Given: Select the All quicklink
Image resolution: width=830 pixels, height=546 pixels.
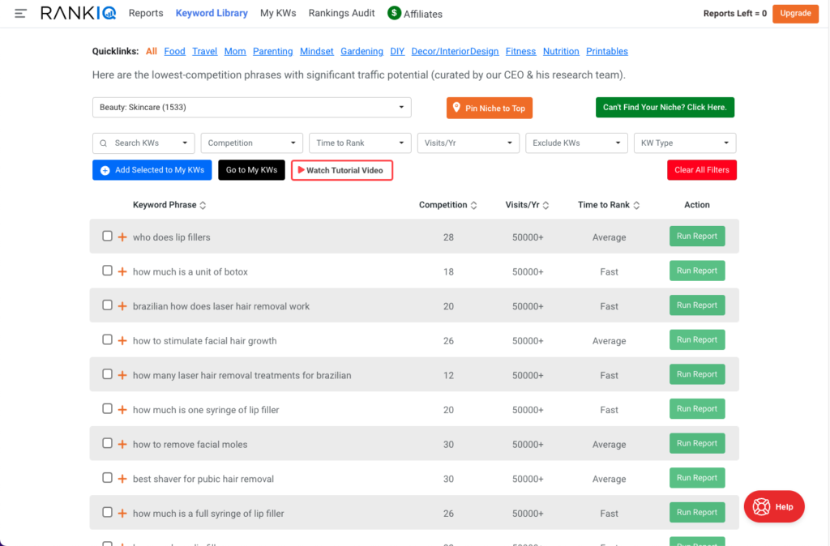Looking at the screenshot, I should 152,51.
